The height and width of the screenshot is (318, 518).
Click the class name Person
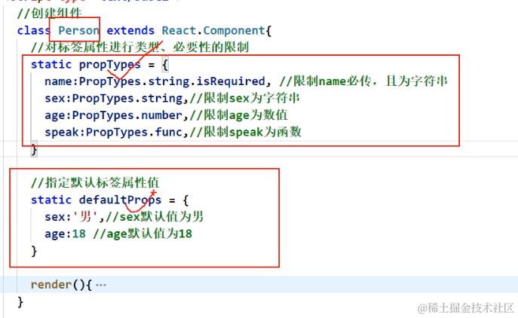coord(78,30)
